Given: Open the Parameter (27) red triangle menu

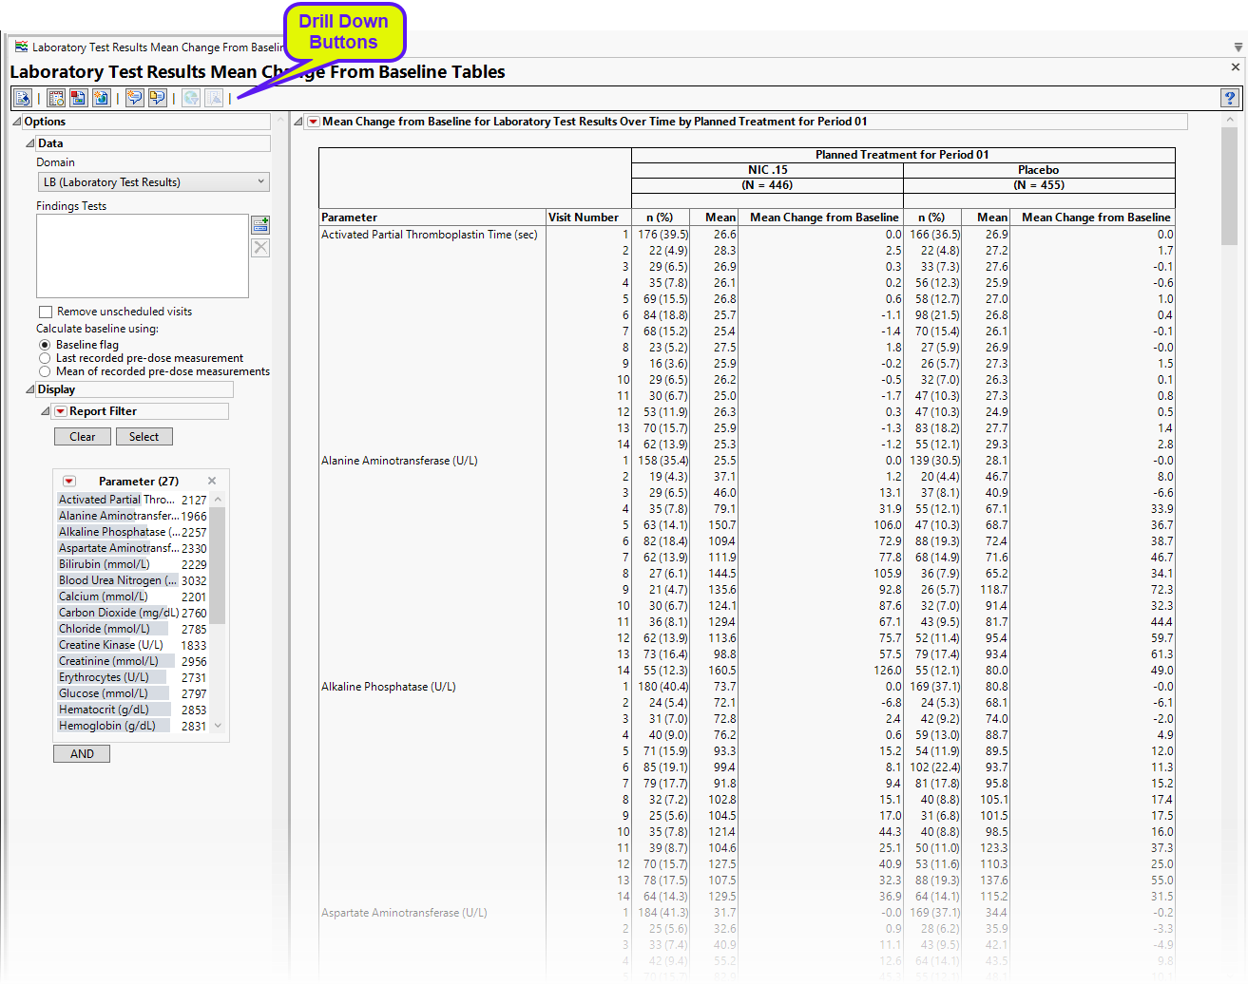Looking at the screenshot, I should click(69, 482).
